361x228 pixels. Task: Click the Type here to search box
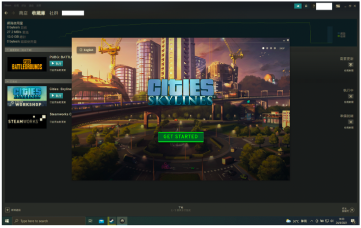pos(49,221)
